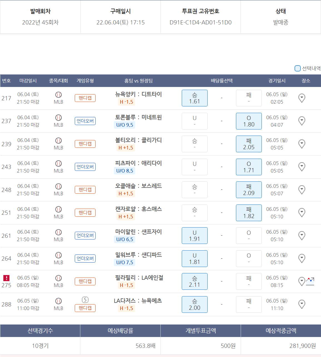Click purchase date 22.06.04(토) 17:15
The width and height of the screenshot is (321, 357).
pos(121,23)
